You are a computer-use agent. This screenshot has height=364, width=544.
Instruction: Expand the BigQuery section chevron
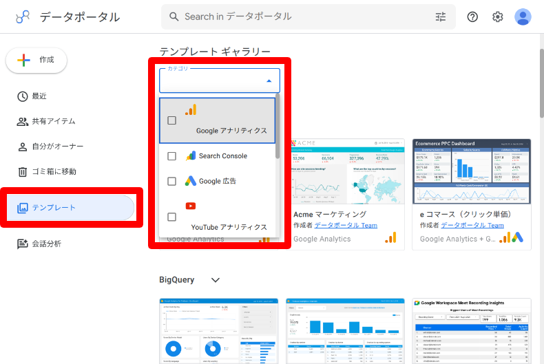click(216, 280)
